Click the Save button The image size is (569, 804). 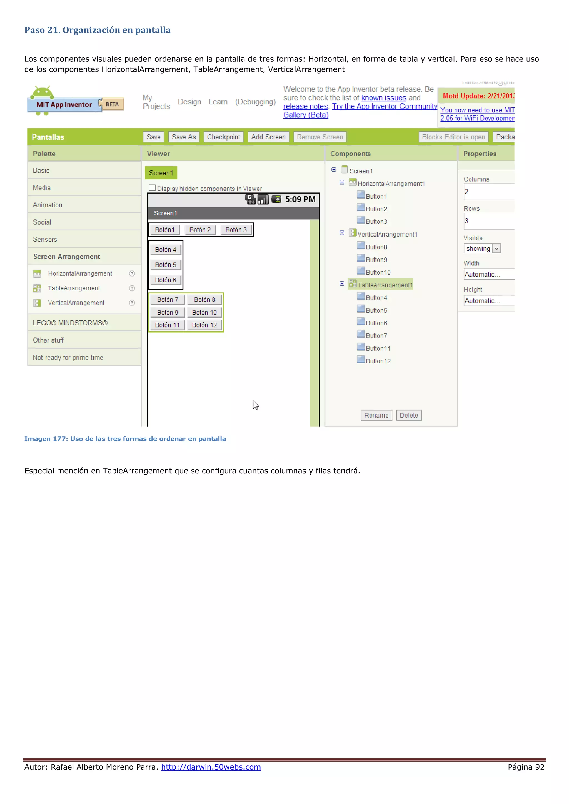[x=153, y=137]
